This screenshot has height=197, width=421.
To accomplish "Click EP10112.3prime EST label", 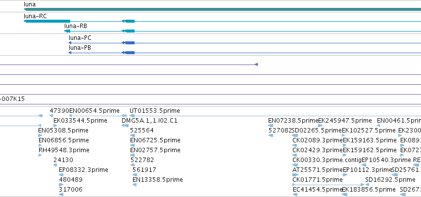I will 368,170.
